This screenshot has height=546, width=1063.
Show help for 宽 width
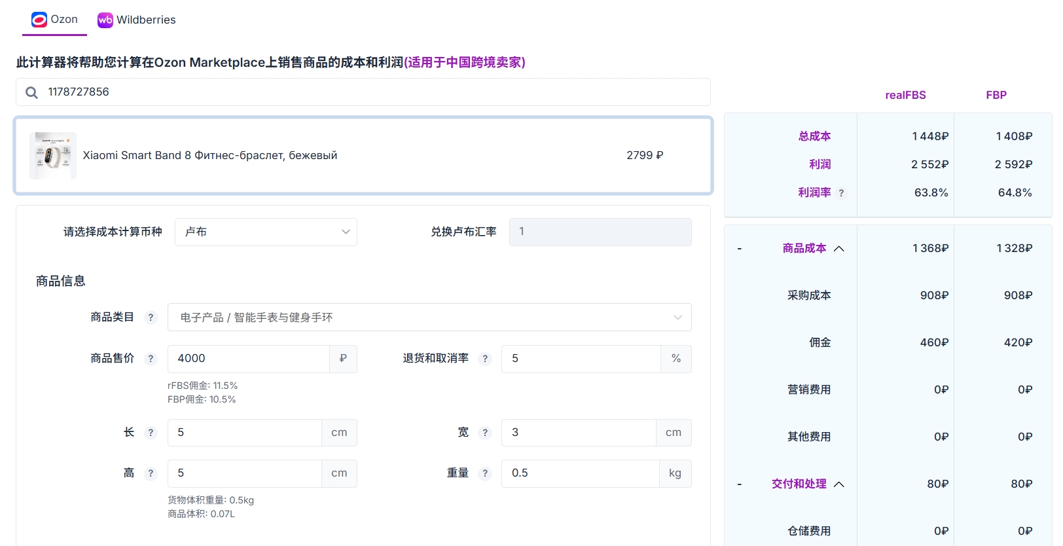click(484, 433)
